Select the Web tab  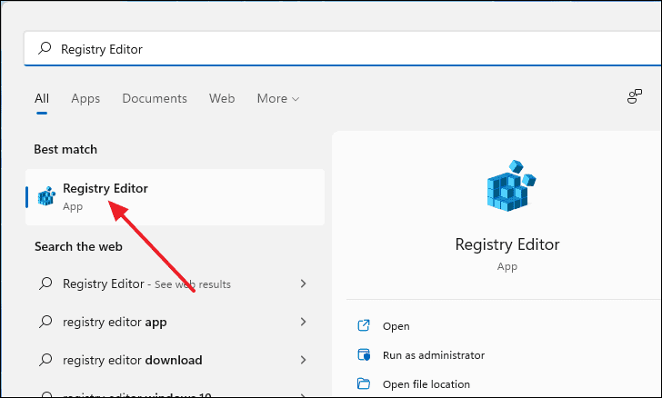[x=222, y=98]
